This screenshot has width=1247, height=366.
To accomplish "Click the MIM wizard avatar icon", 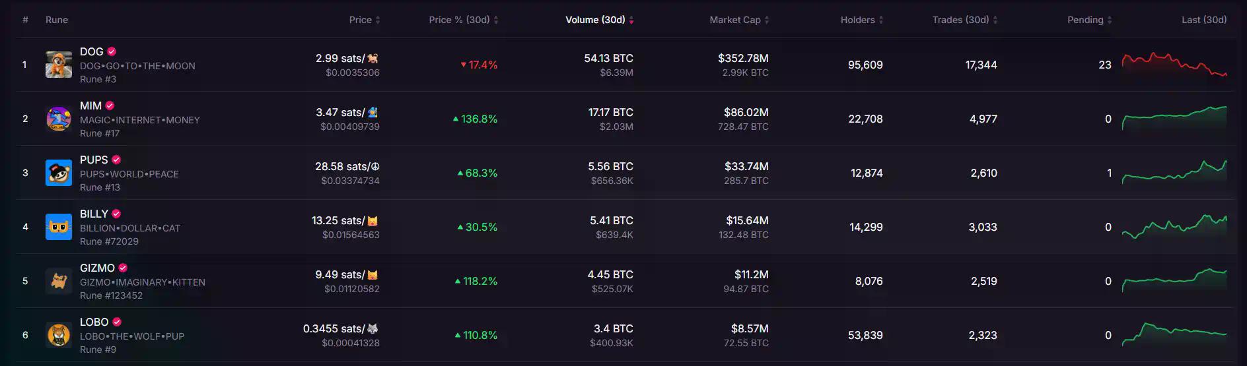I will [59, 119].
